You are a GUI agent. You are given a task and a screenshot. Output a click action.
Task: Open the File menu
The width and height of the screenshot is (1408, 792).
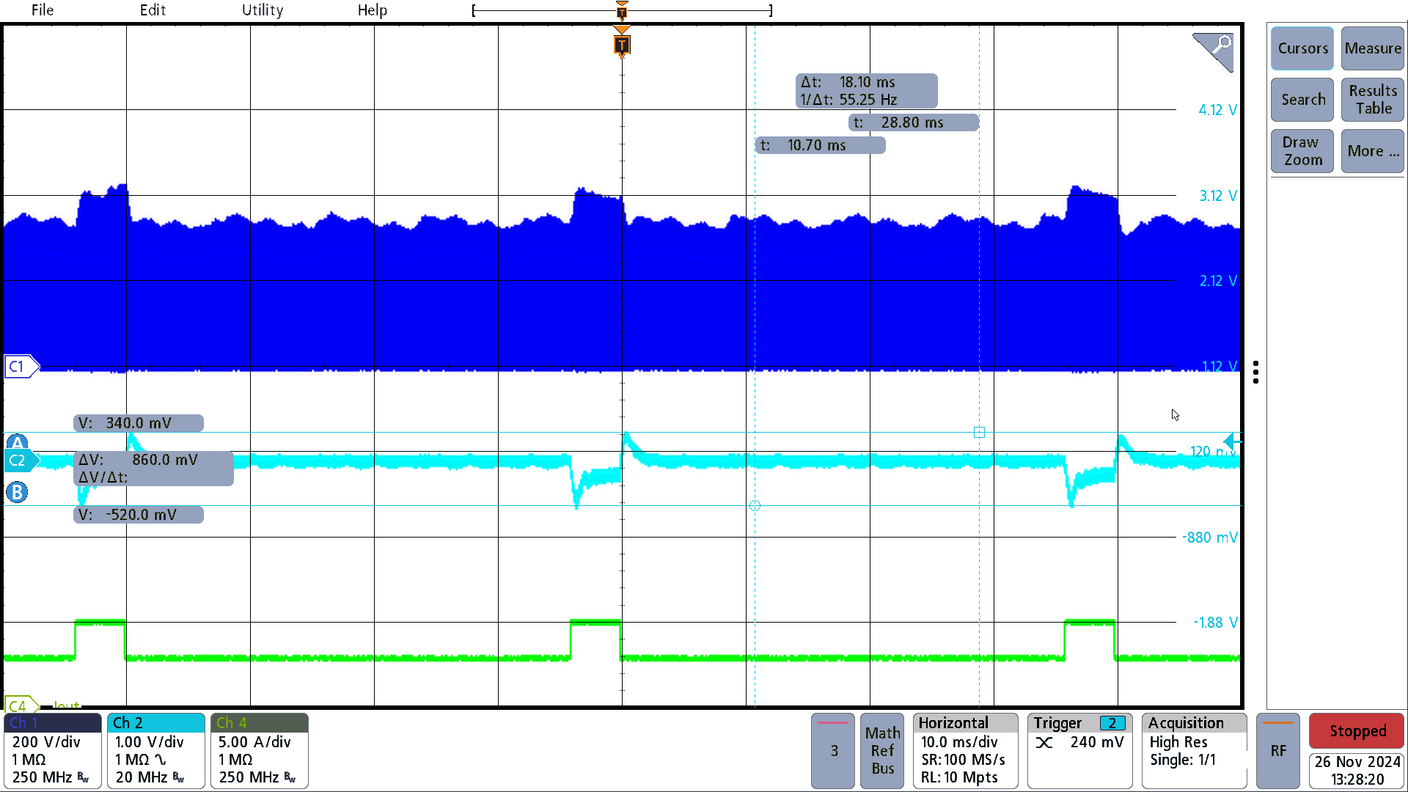click(43, 10)
